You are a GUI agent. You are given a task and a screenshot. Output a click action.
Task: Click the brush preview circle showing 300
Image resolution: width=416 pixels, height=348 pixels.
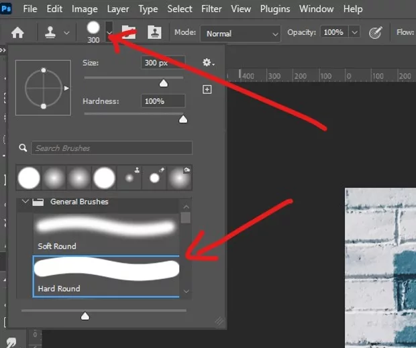pos(93,29)
